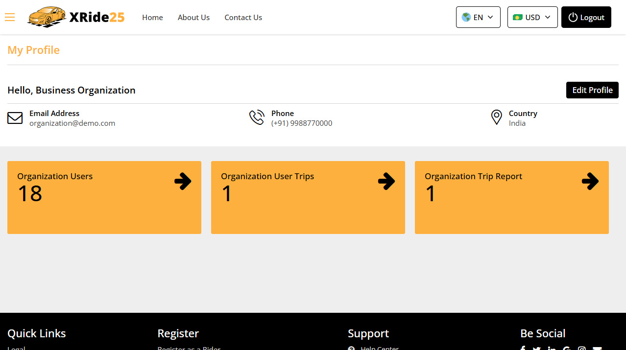Screen dimensions: 626x350
Task: Click the Register footer heading
Action: (x=178, y=333)
